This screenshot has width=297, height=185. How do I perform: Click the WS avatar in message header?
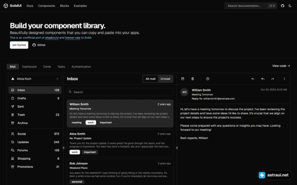[x=184, y=92]
